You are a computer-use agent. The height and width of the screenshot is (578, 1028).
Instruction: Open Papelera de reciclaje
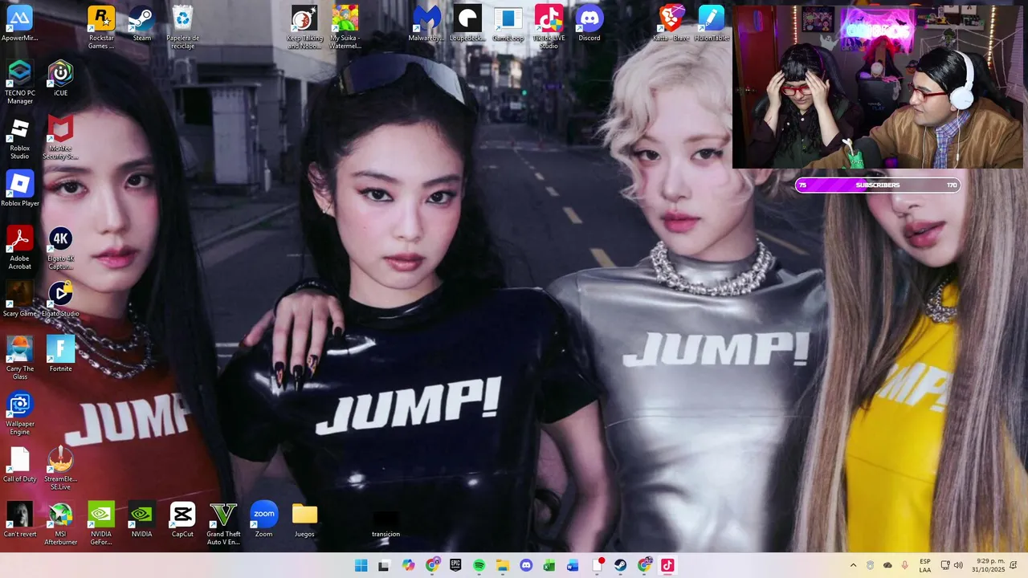coord(183,27)
